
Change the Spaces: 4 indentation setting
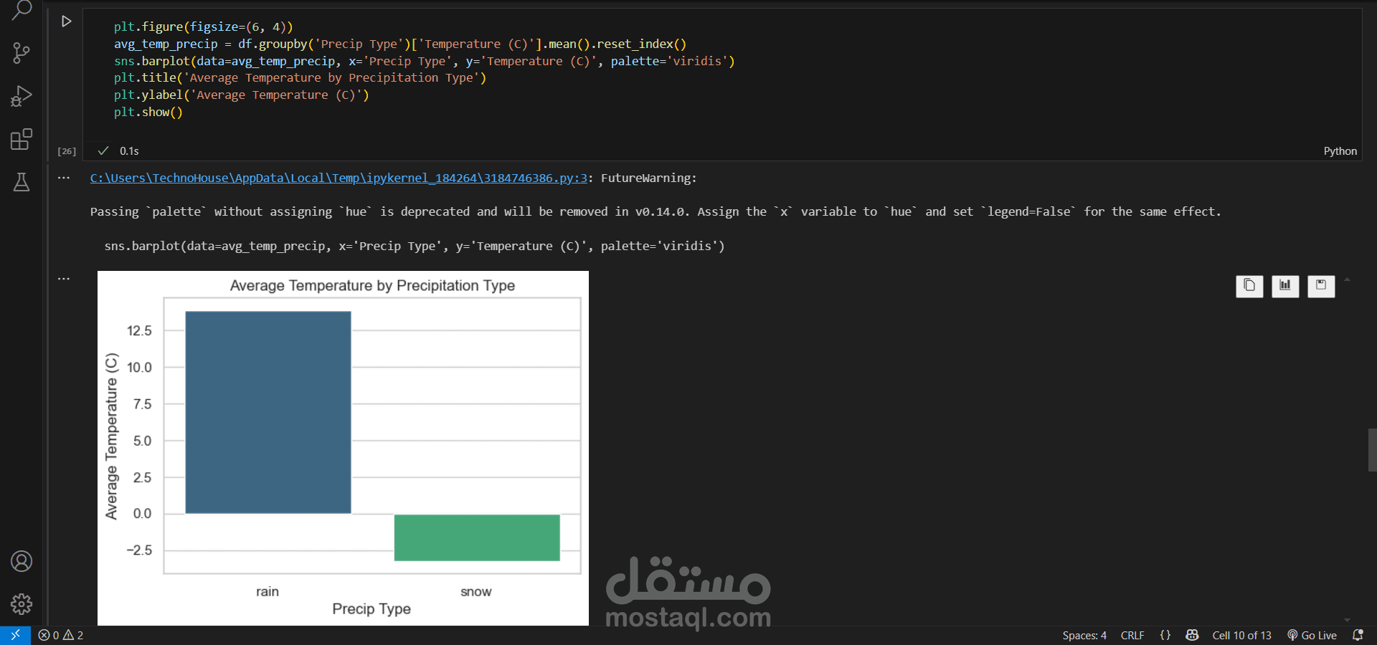1084,636
